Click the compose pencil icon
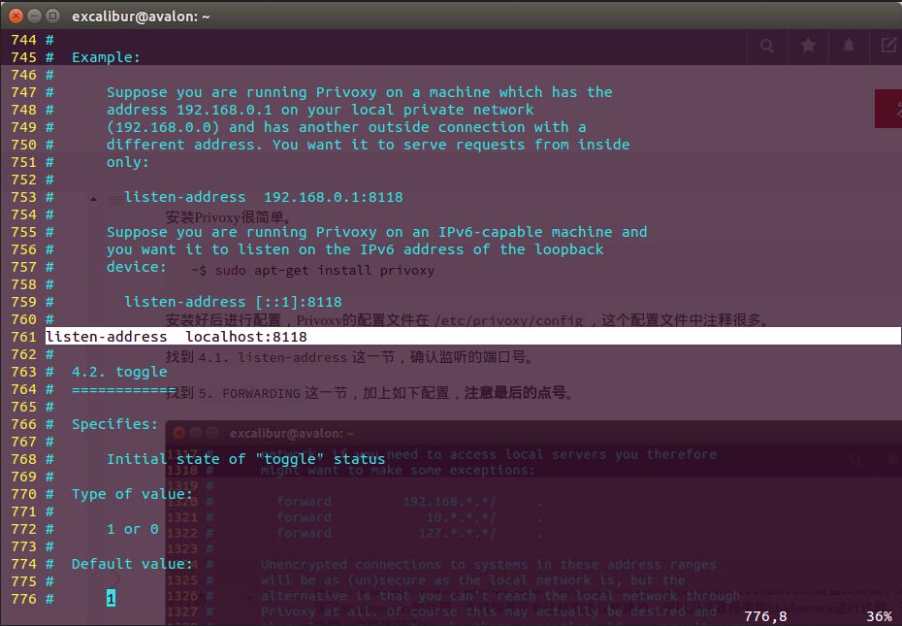The image size is (902, 626). pyautogui.click(x=888, y=46)
